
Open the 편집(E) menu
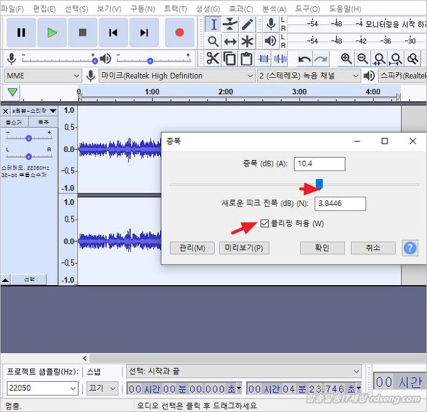44,9
